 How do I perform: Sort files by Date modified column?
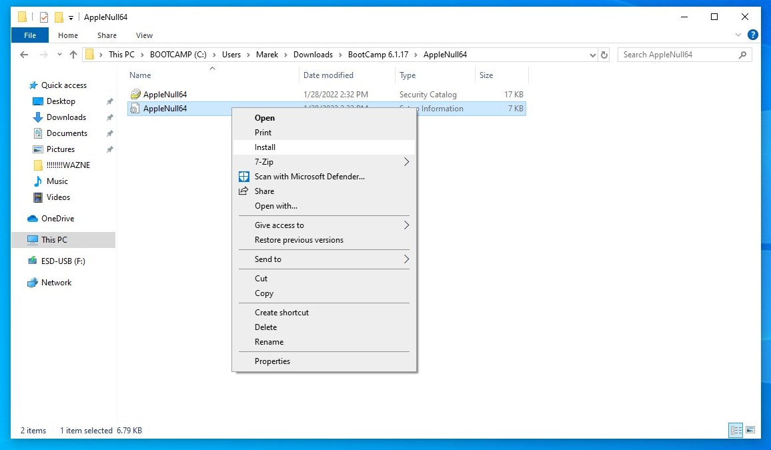click(347, 75)
